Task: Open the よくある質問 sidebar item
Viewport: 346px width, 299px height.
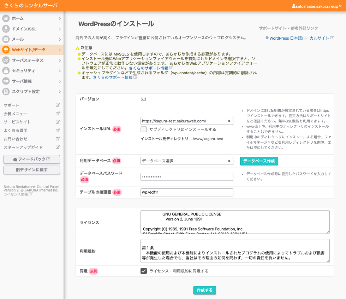Action: 16,131
